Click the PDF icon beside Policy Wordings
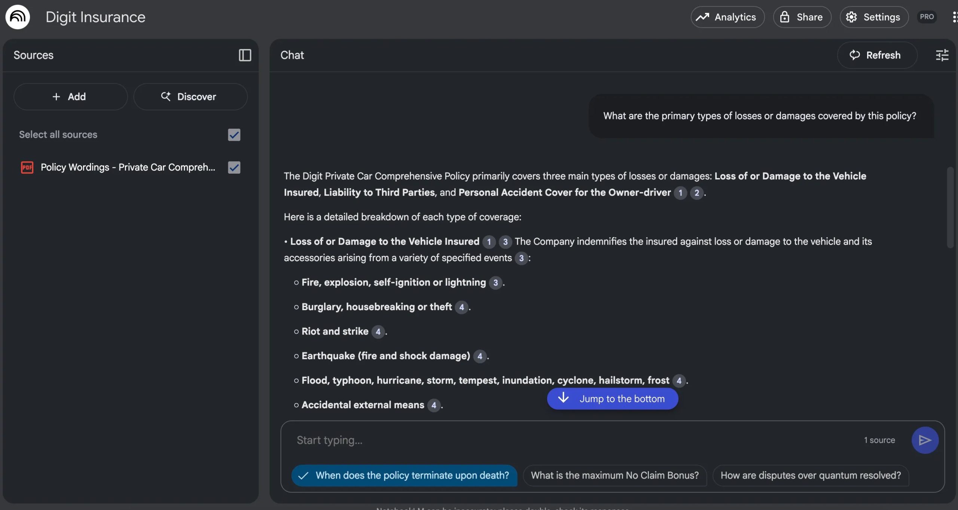Screen dimensions: 958x510 point(27,167)
